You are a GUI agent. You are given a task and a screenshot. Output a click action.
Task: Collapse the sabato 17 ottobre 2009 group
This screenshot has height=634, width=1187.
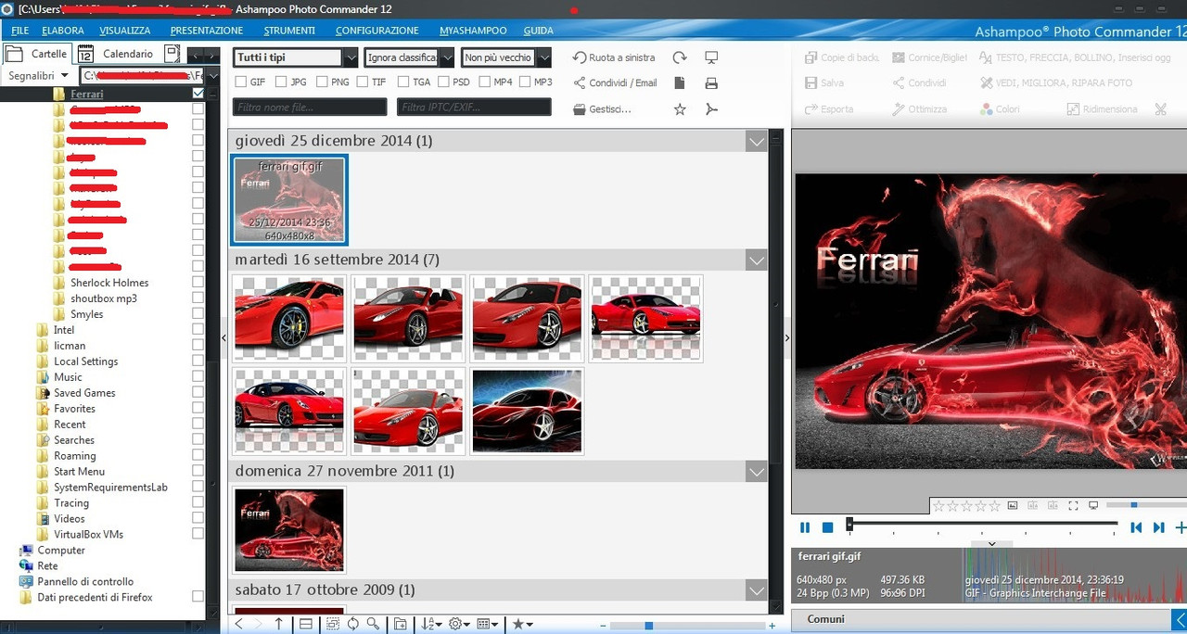pos(756,590)
